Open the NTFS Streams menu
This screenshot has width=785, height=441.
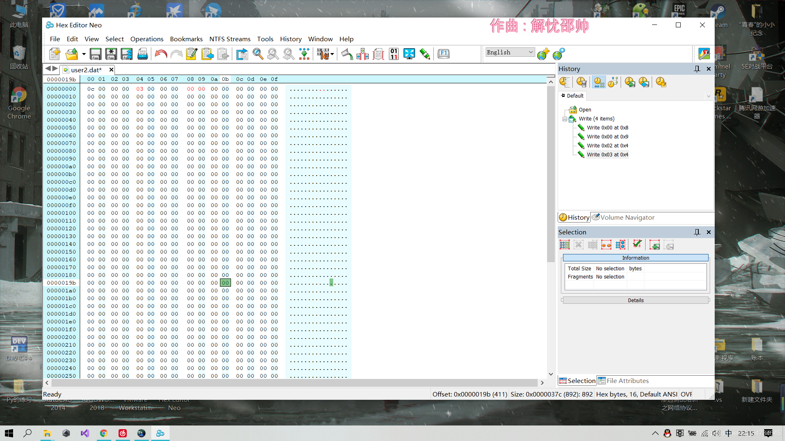(230, 39)
